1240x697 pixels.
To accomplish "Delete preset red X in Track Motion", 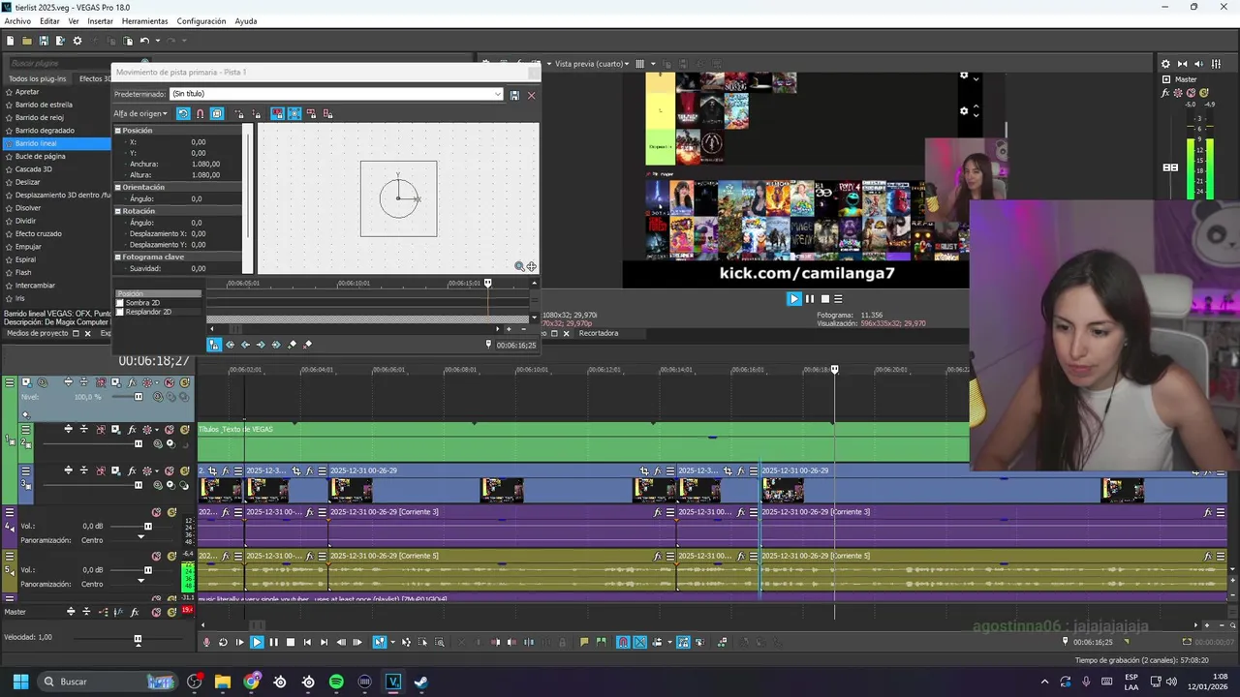I will 531,95.
